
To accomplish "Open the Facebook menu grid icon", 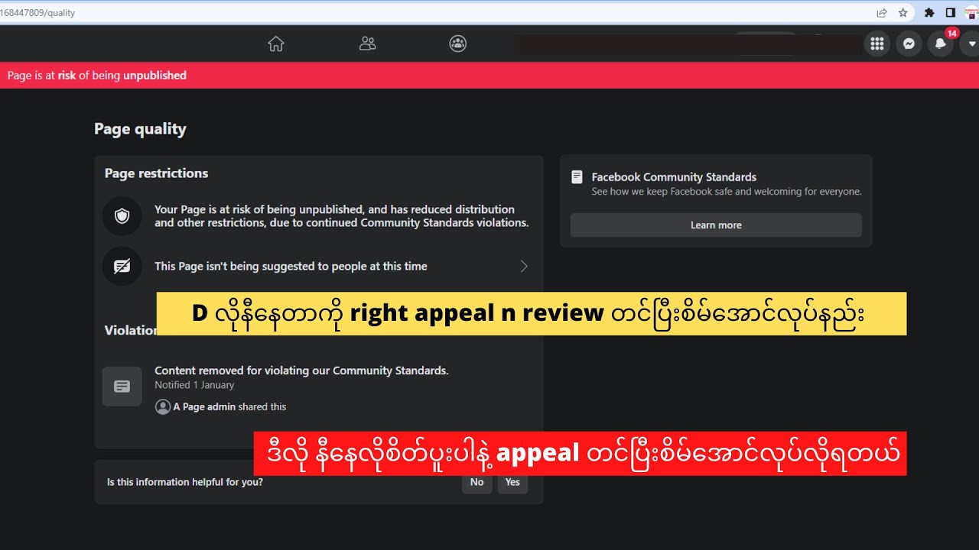I will tap(877, 44).
